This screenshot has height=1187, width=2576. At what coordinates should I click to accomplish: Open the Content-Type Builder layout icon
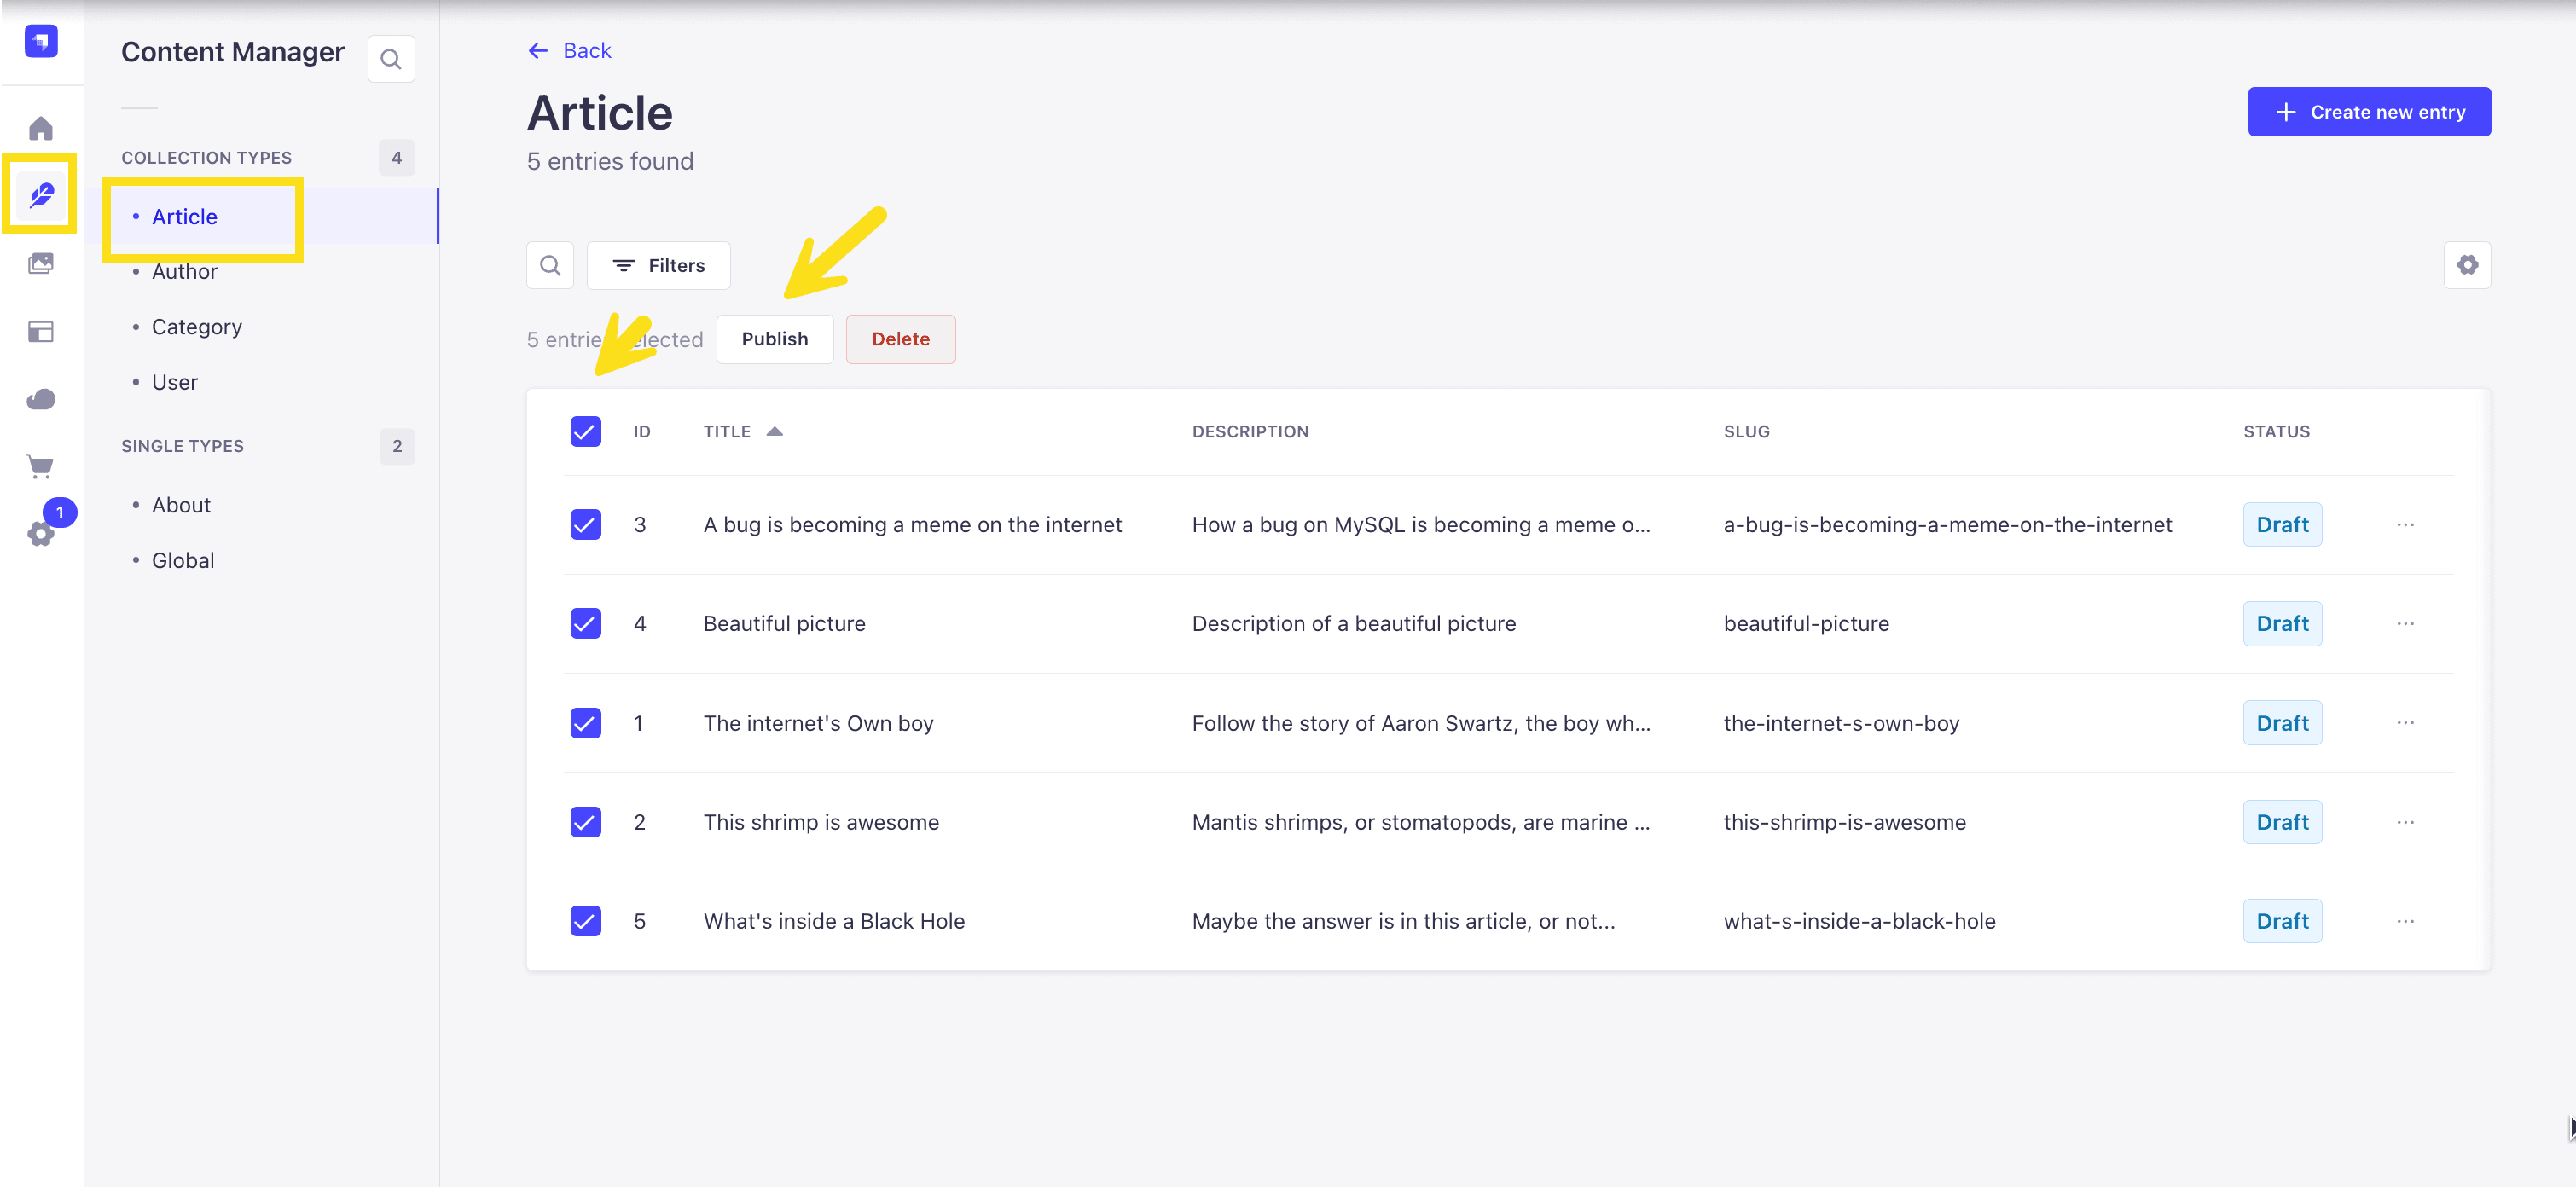pos(41,331)
